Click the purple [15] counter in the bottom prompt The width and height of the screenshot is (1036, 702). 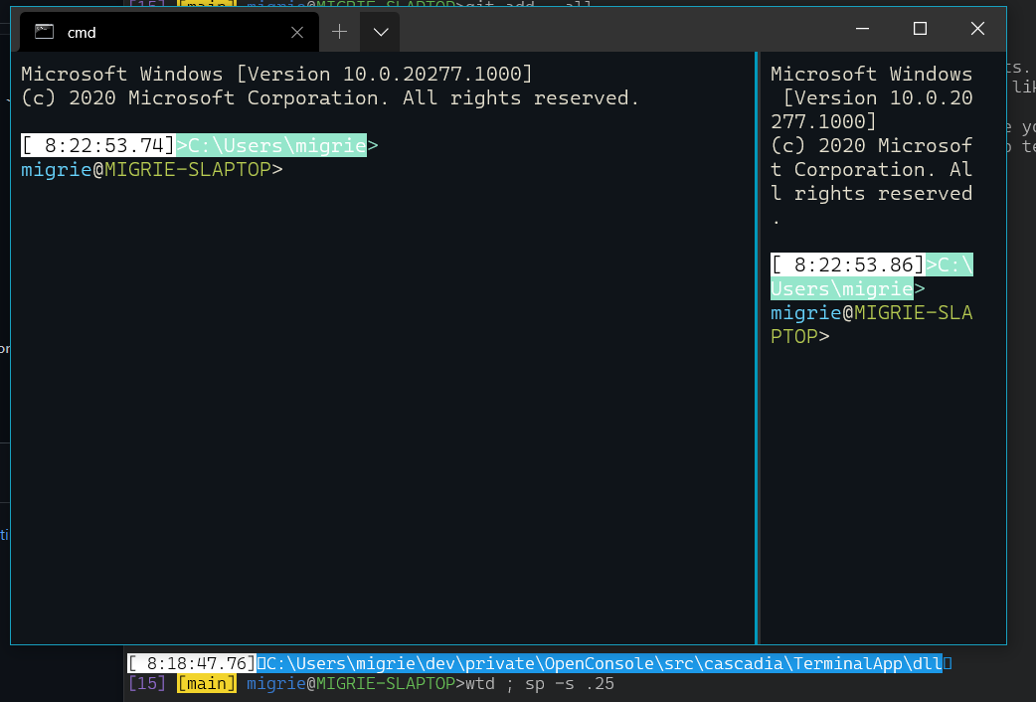coord(147,683)
